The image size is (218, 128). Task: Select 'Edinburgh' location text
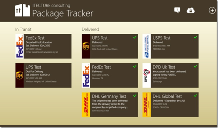tap(157, 82)
